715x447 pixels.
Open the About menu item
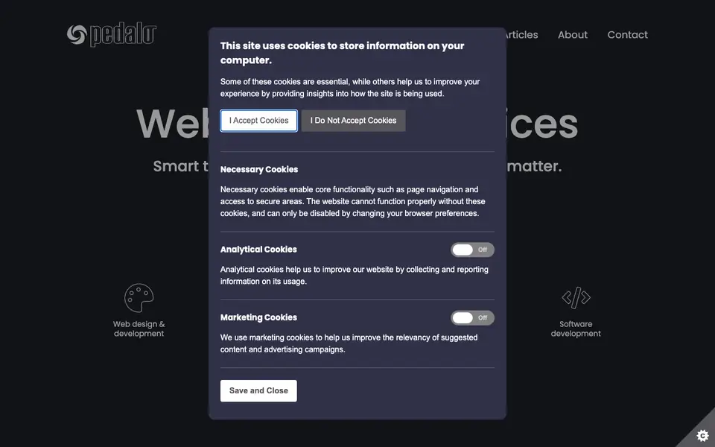pos(572,35)
